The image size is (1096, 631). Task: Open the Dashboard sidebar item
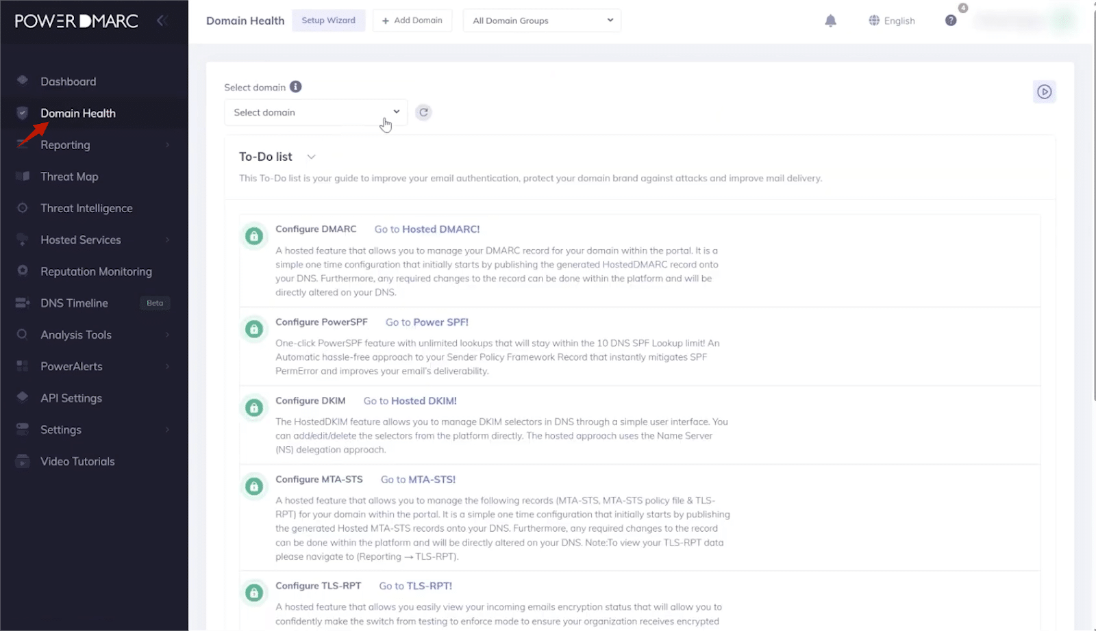click(x=68, y=81)
